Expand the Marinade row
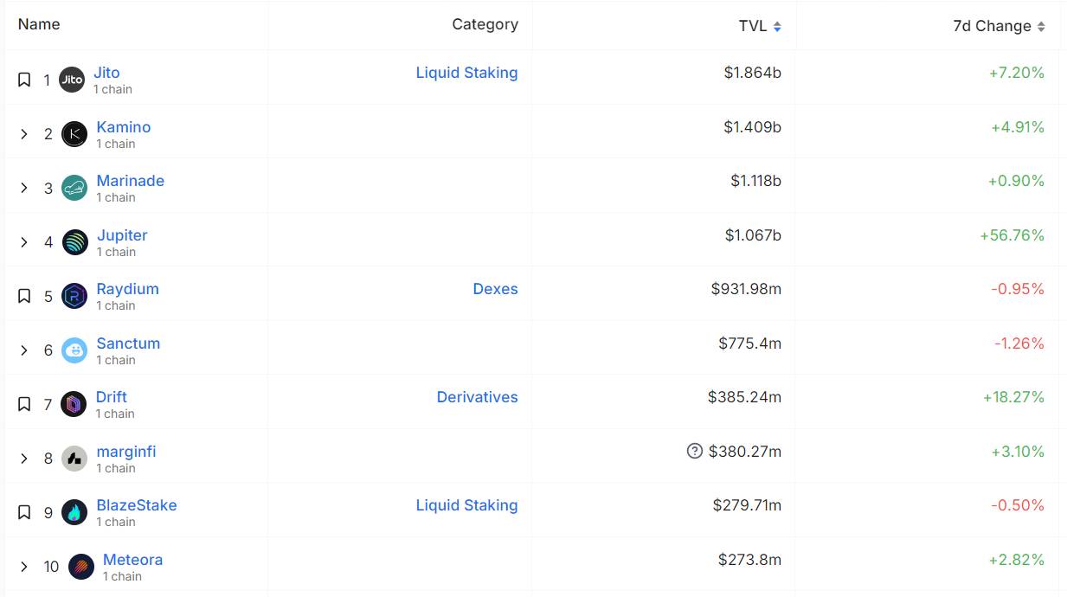Viewport: 1067px width, 597px height. (x=24, y=188)
